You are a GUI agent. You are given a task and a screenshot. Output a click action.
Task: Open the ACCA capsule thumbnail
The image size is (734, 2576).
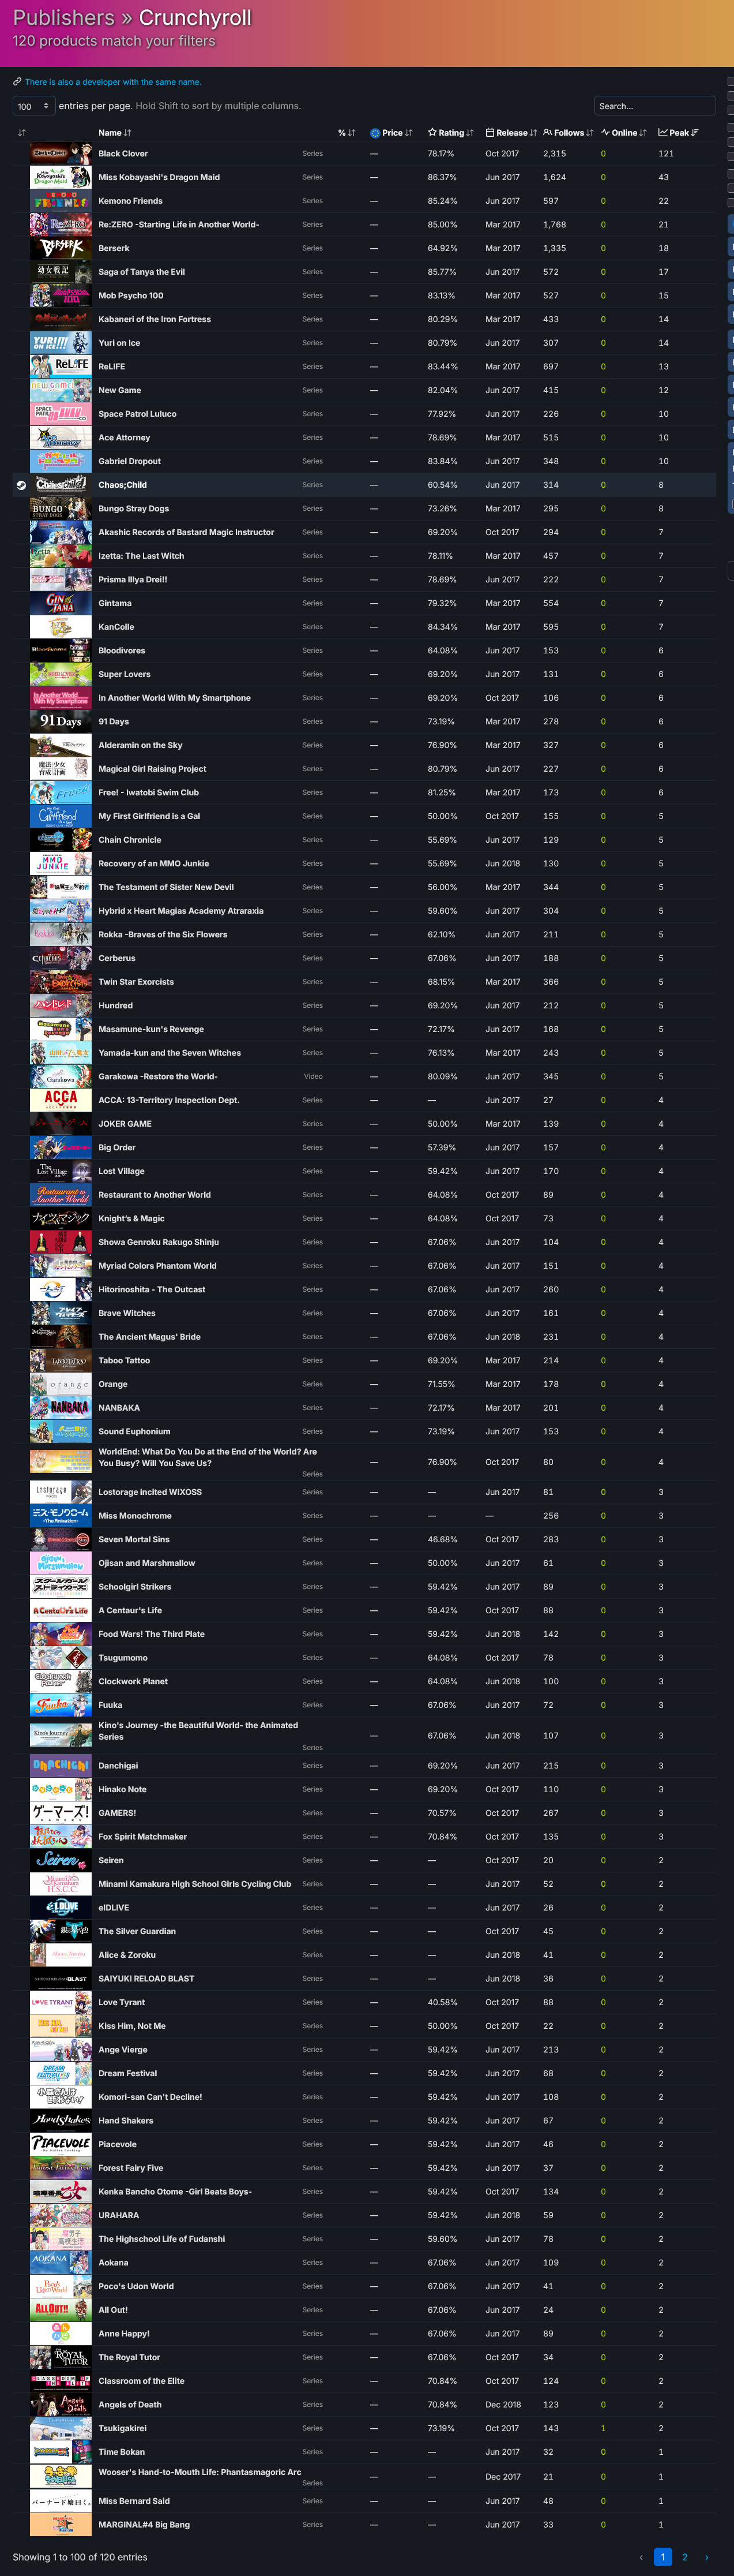(x=61, y=1100)
